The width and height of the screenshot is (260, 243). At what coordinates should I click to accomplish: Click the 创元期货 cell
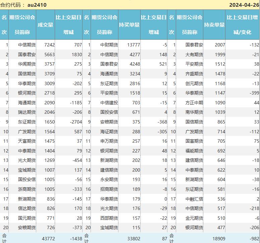(x=194, y=83)
